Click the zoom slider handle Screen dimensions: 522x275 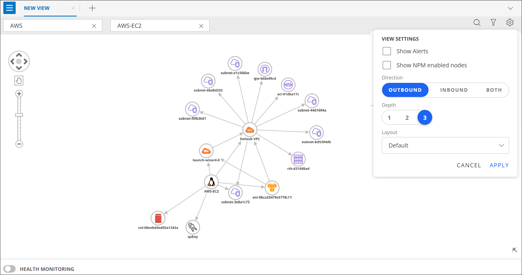[x=19, y=115]
